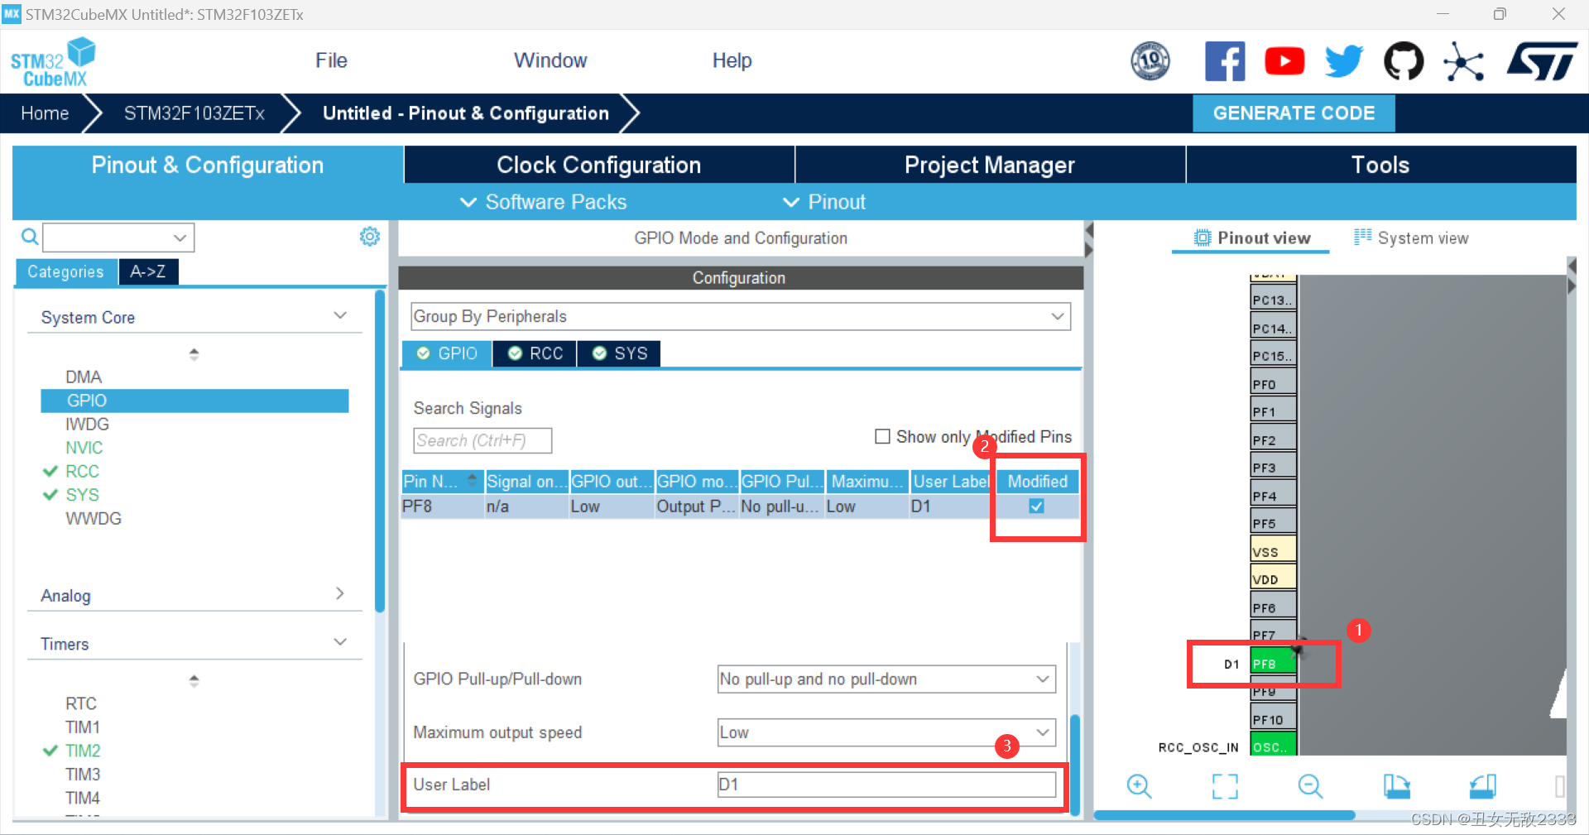The image size is (1589, 835).
Task: Switch to the Tools tab
Action: tap(1380, 165)
